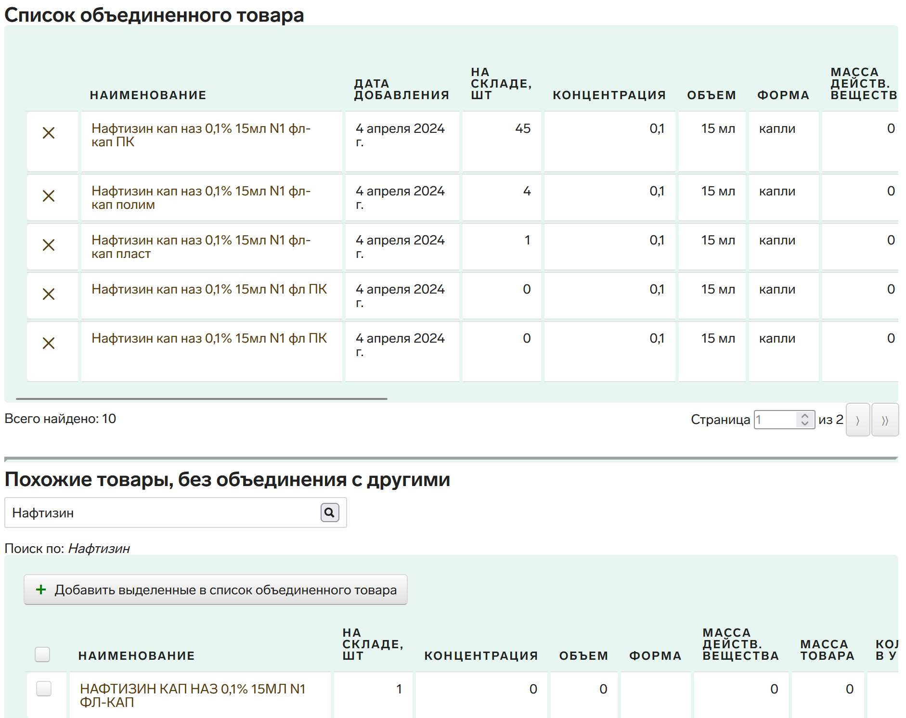Click the horizontal scrollbar under the merged goods table
The height and width of the screenshot is (718, 906).
click(201, 398)
